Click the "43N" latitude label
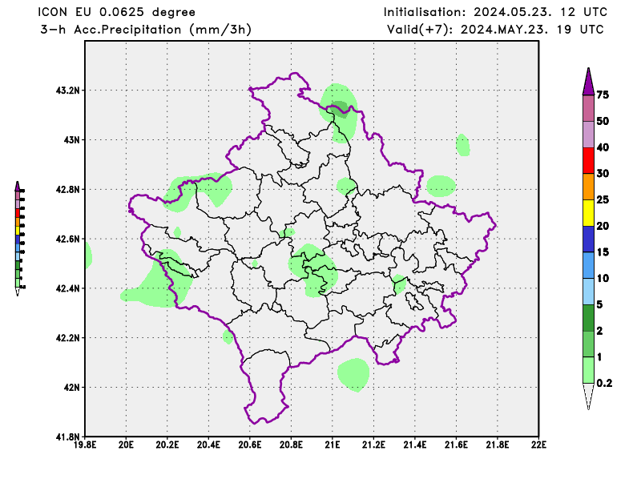The width and height of the screenshot is (641, 495). 72,140
